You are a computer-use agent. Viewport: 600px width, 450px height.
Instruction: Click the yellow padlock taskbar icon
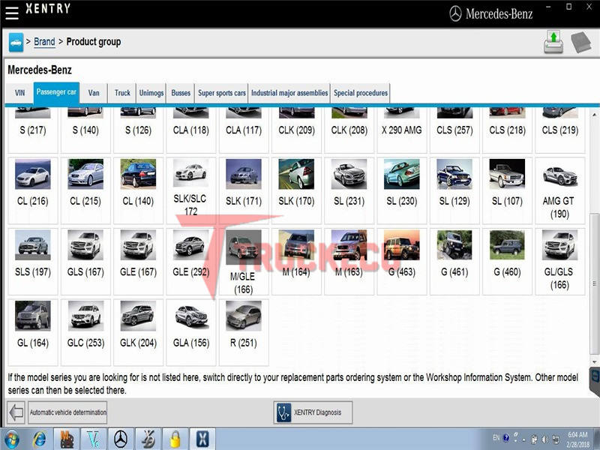pos(175,438)
